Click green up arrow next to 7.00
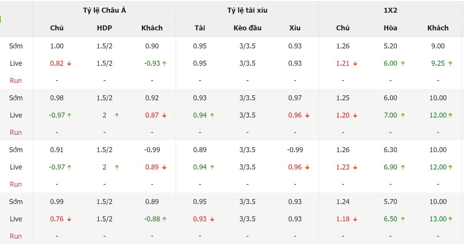Viewport: 464px width, 244px height. [x=403, y=115]
